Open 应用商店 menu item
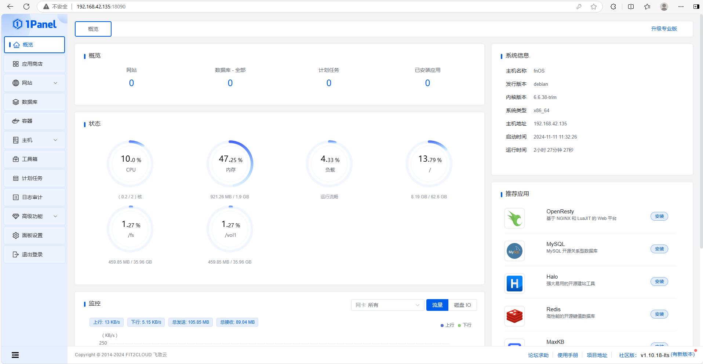The height and width of the screenshot is (364, 703). [x=34, y=64]
